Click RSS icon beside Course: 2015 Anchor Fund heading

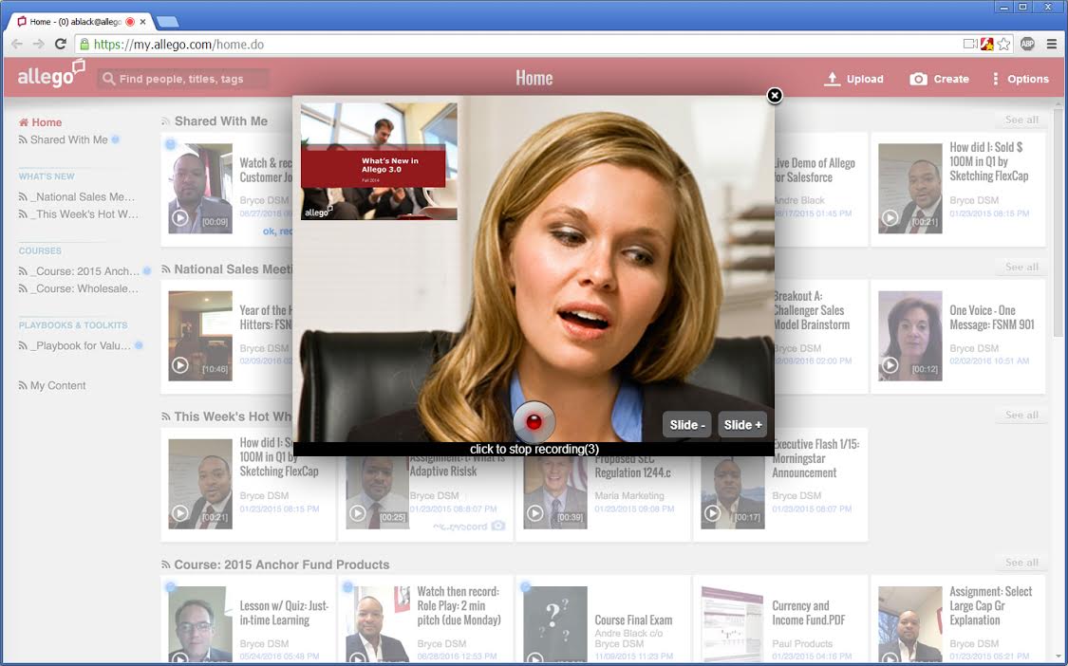click(165, 565)
